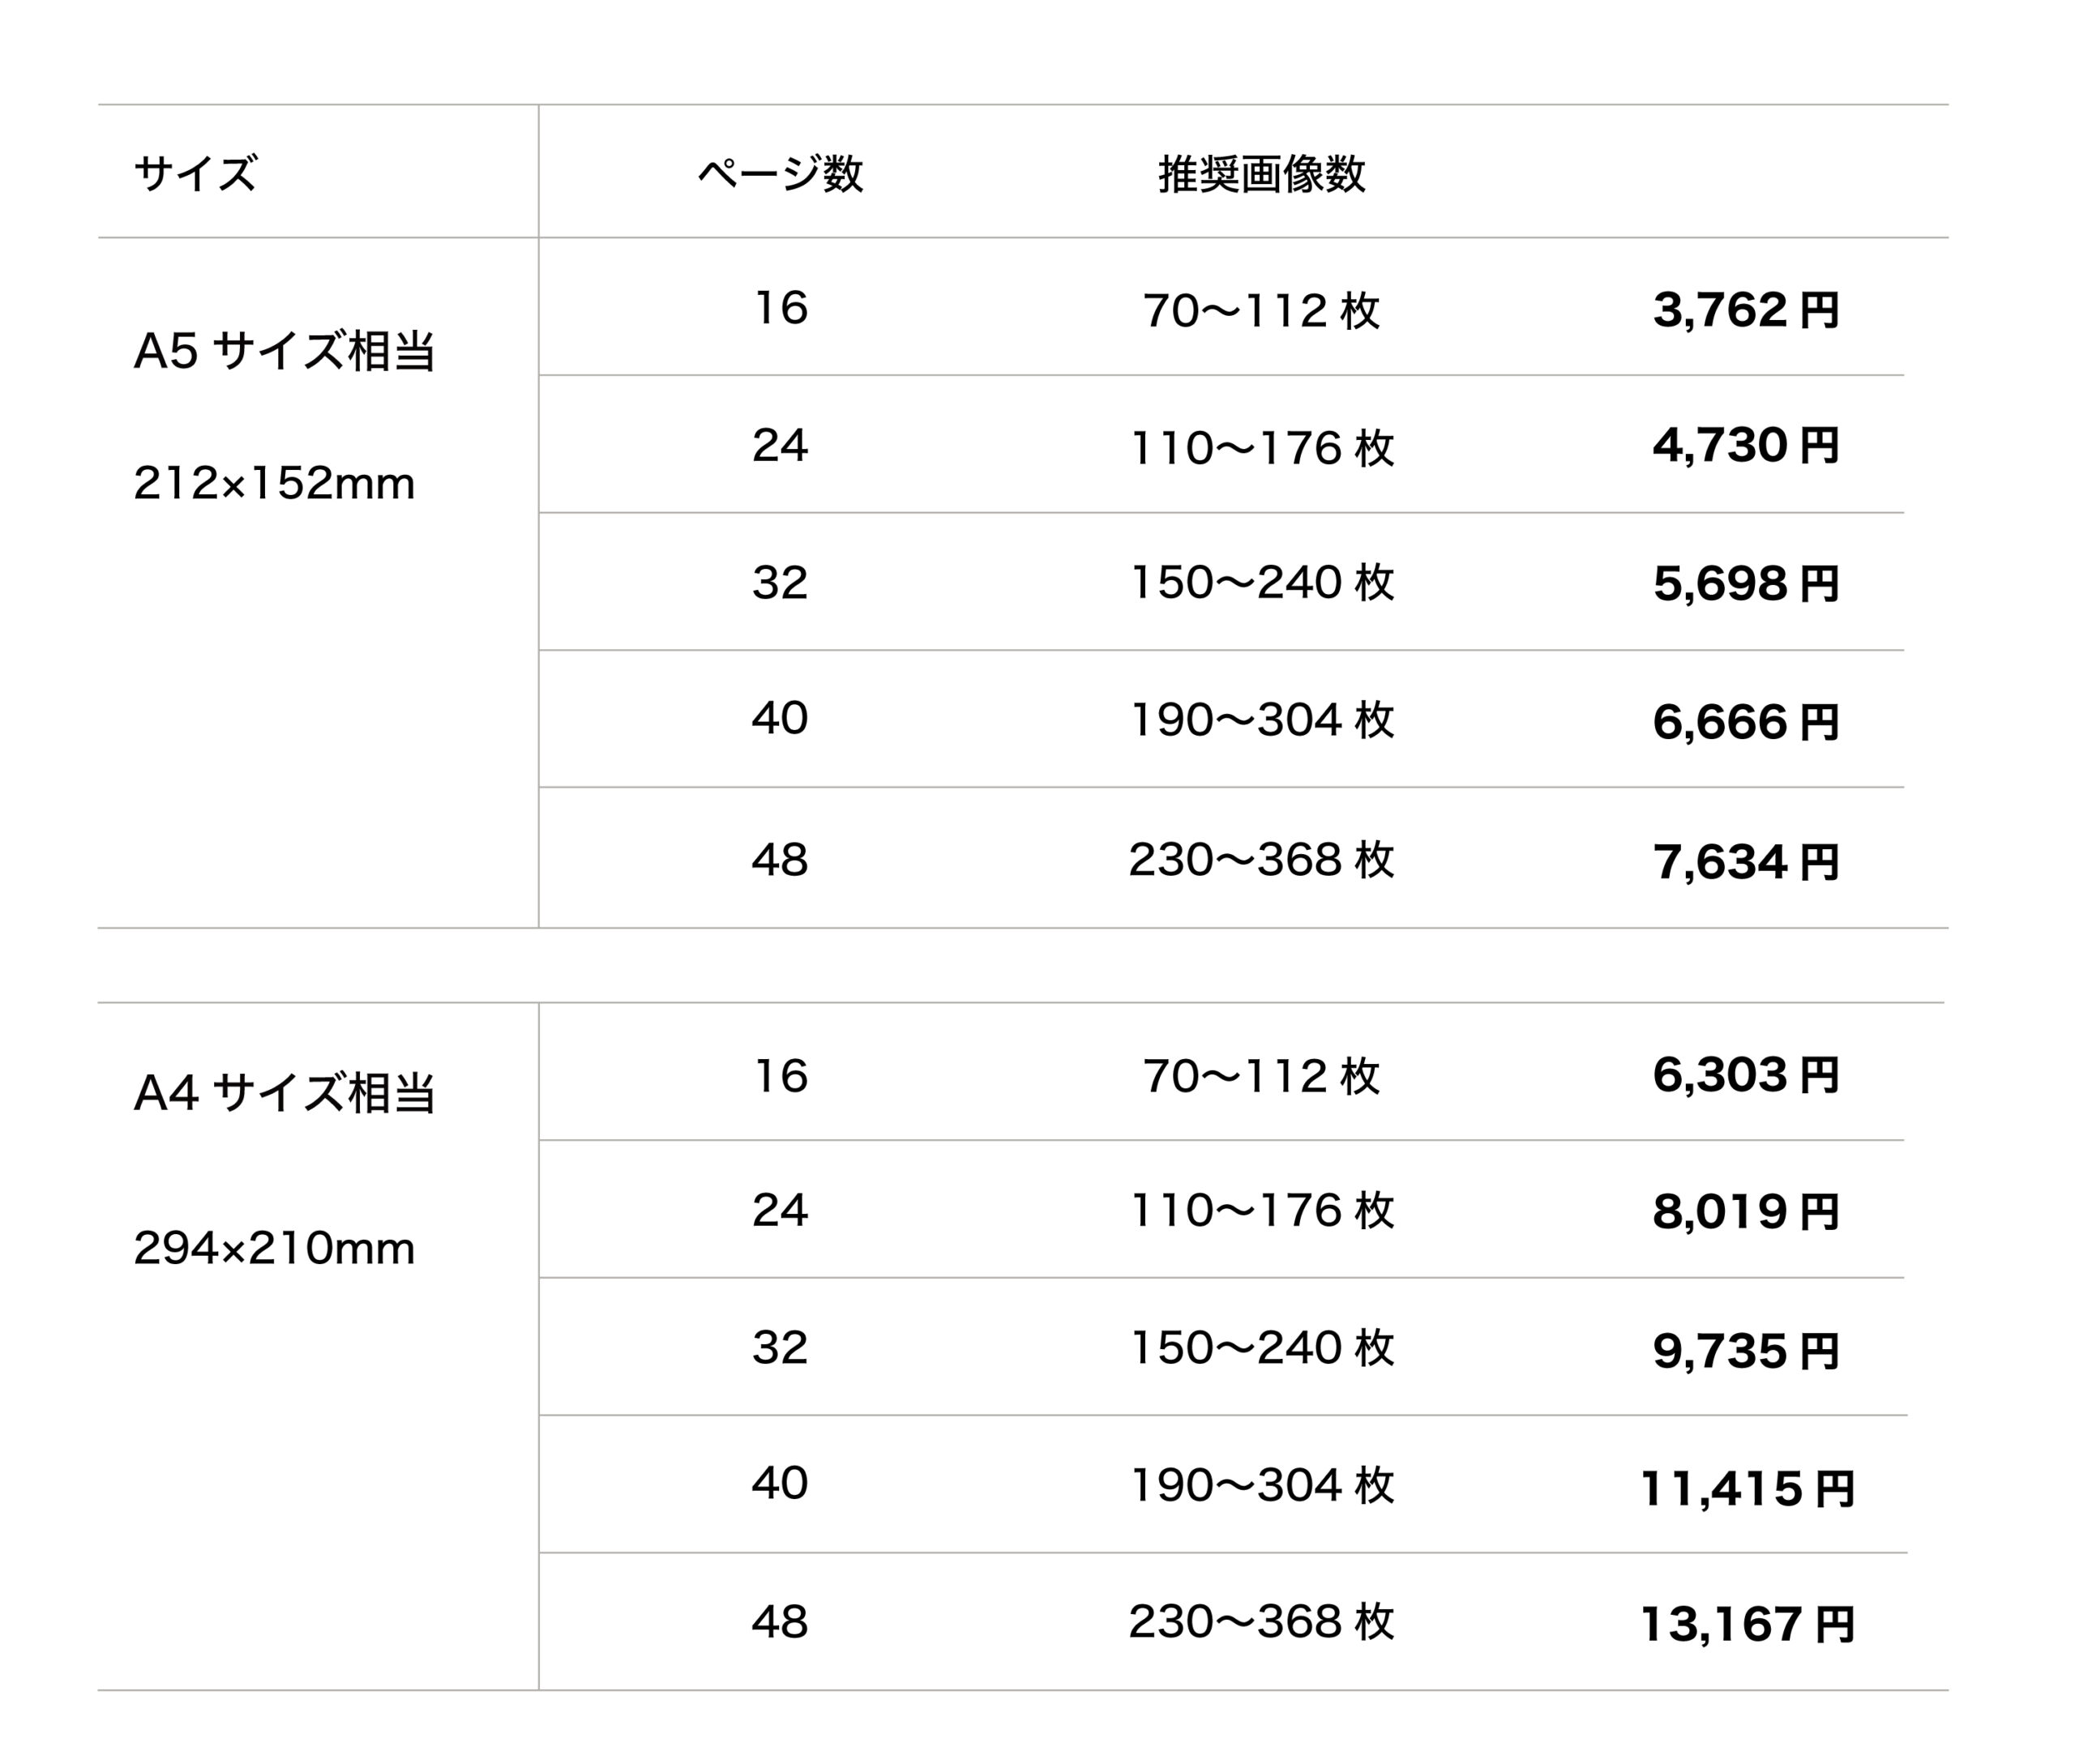
Task: Click the 11,415円 price
Action: click(1747, 1488)
